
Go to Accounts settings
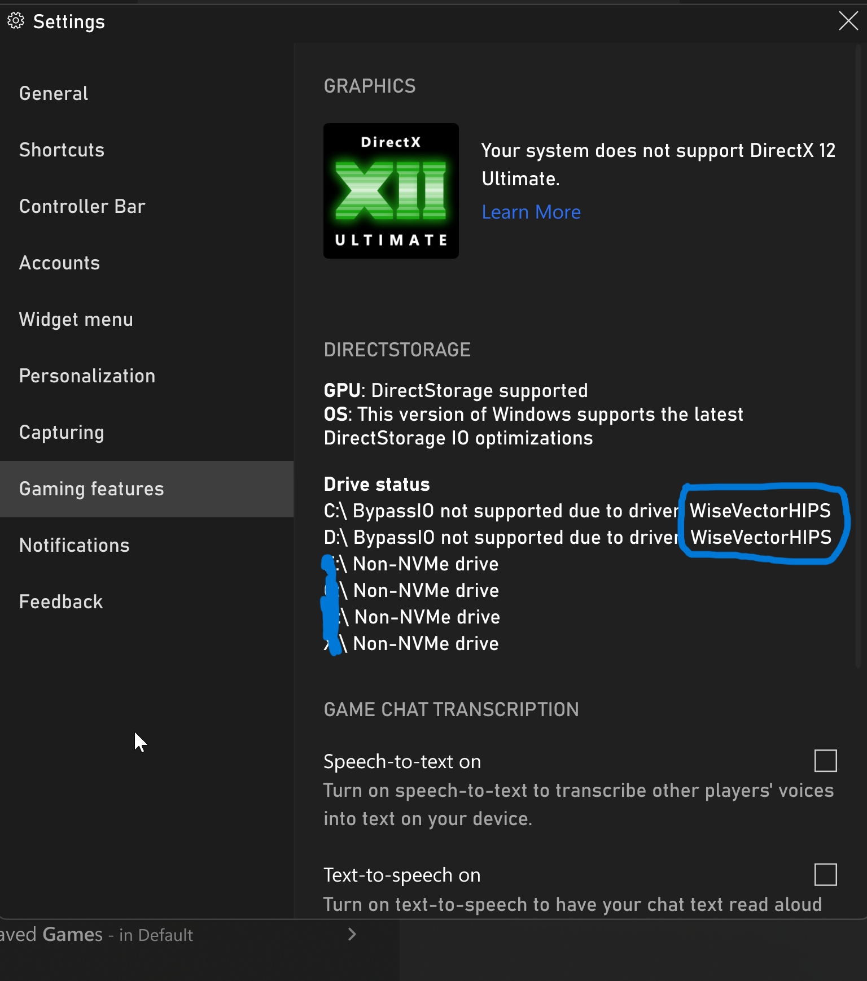[x=60, y=263]
